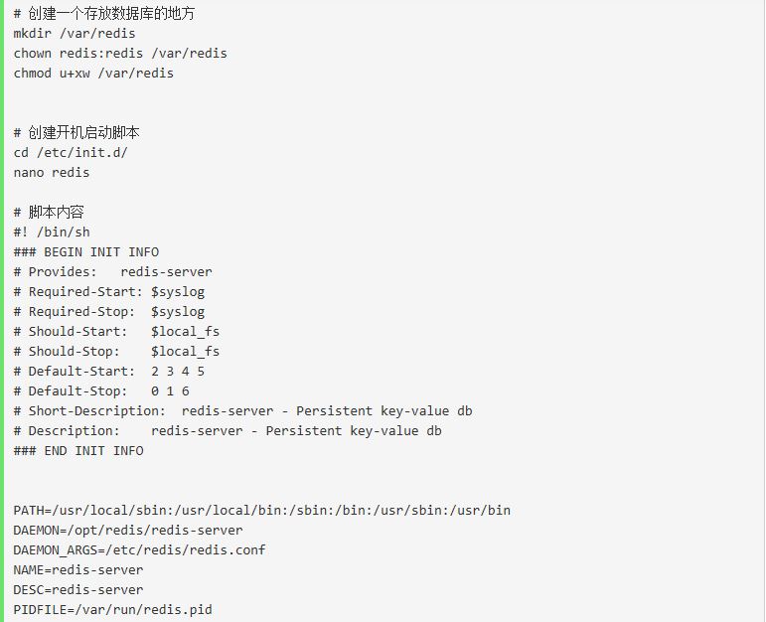Click the 'Default-Stop: 0 1 6' line
766x622 pixels.
[x=101, y=390]
